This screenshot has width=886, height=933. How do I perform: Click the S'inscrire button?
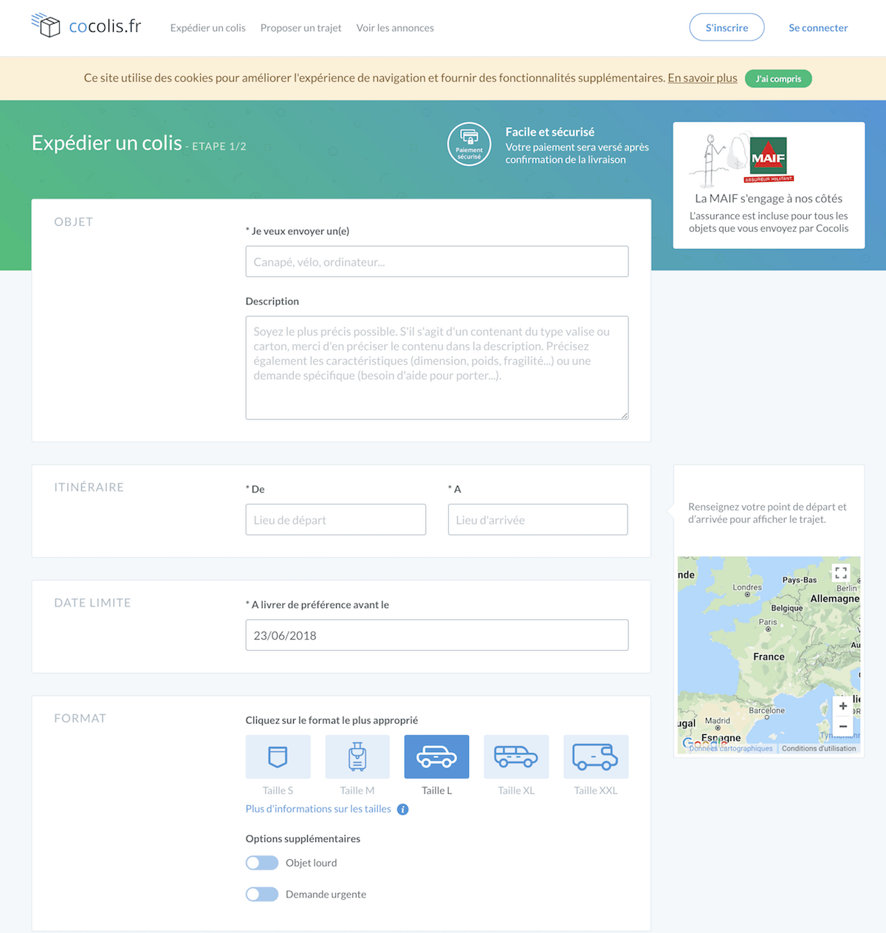(x=727, y=27)
